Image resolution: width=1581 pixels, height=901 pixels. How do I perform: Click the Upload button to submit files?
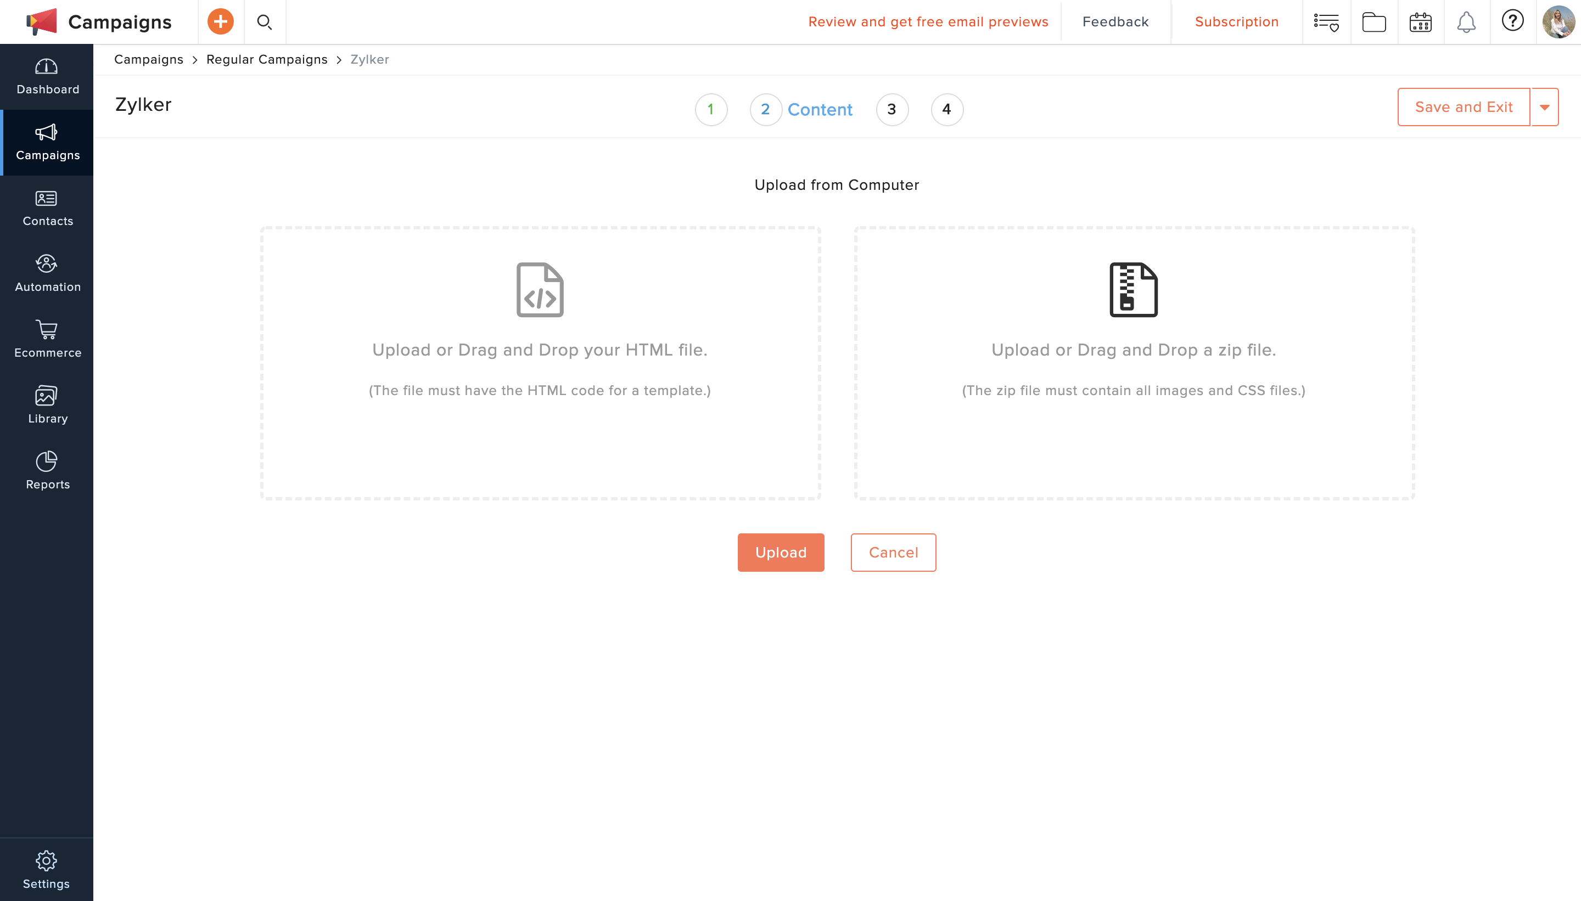[782, 553]
